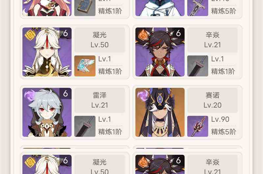Screen dimensions: 263x174
Task: Tap the Pyro emblem on the fully visible Xinyan portrait
Action: coord(143,35)
